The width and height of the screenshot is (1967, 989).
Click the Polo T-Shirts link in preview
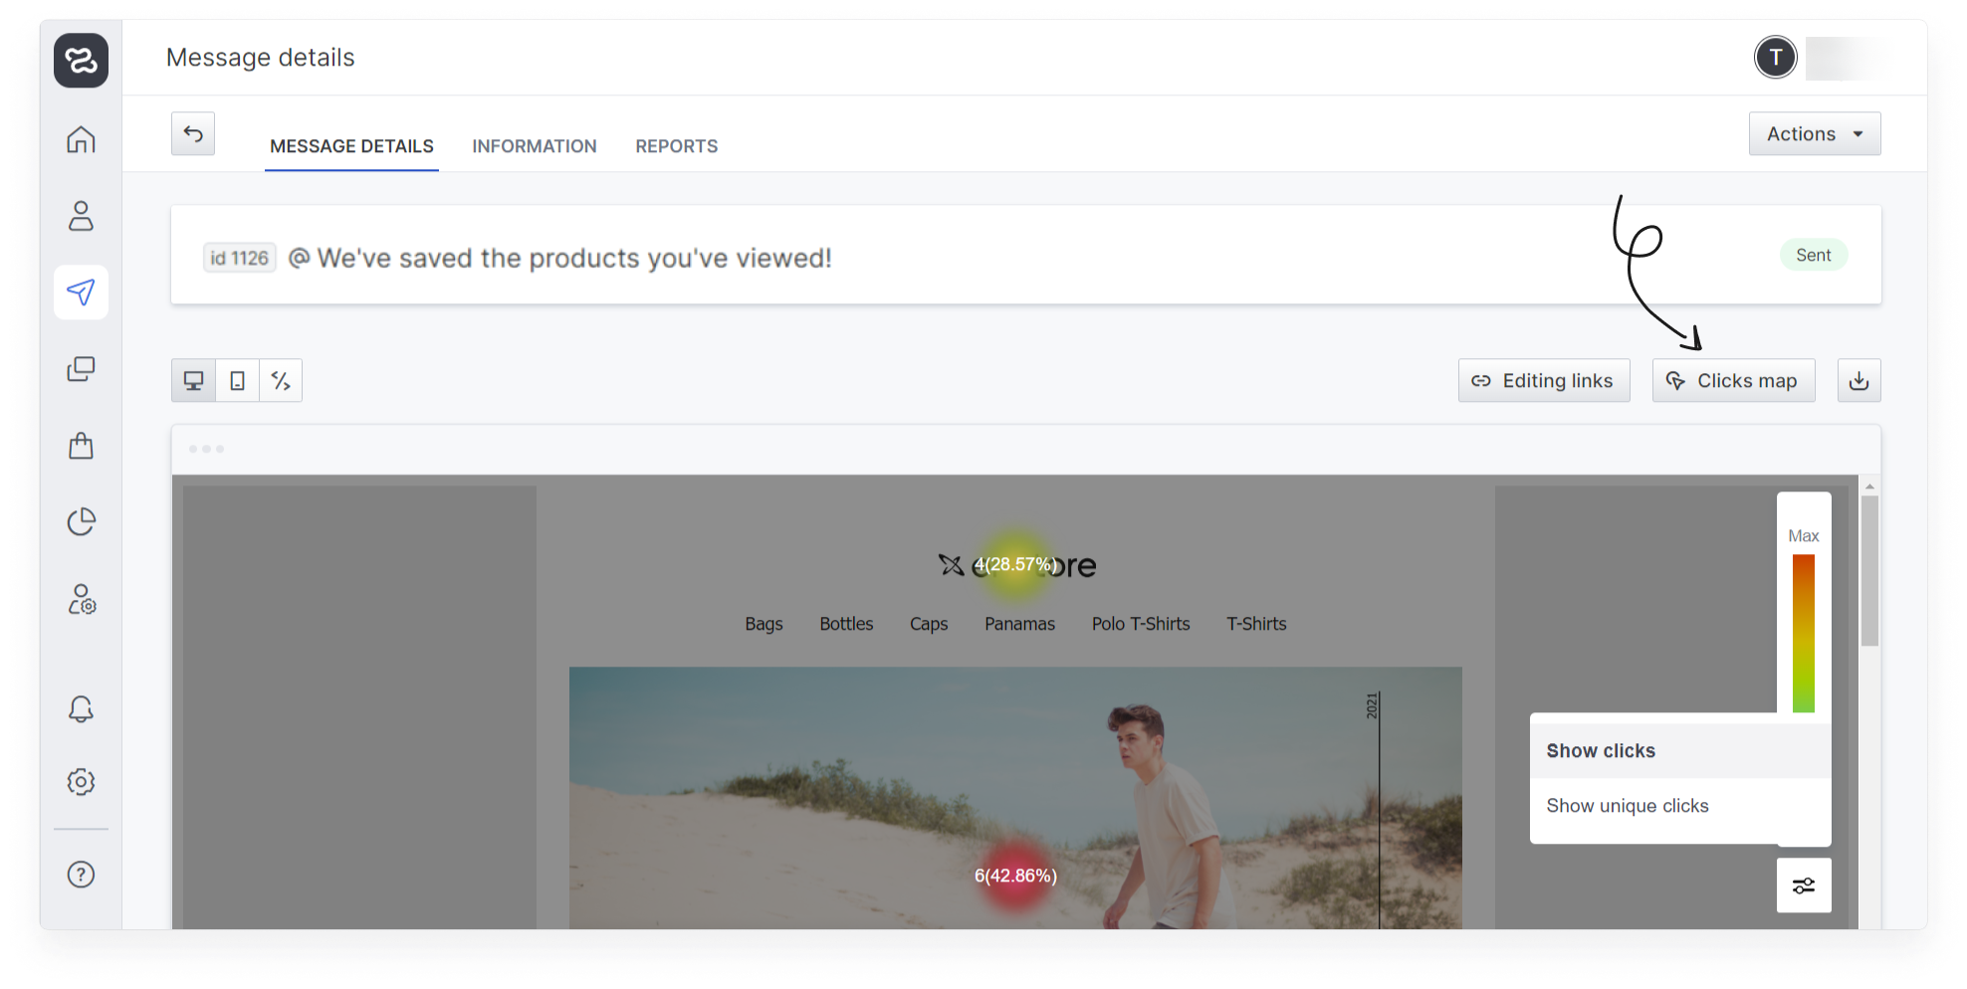(x=1141, y=624)
